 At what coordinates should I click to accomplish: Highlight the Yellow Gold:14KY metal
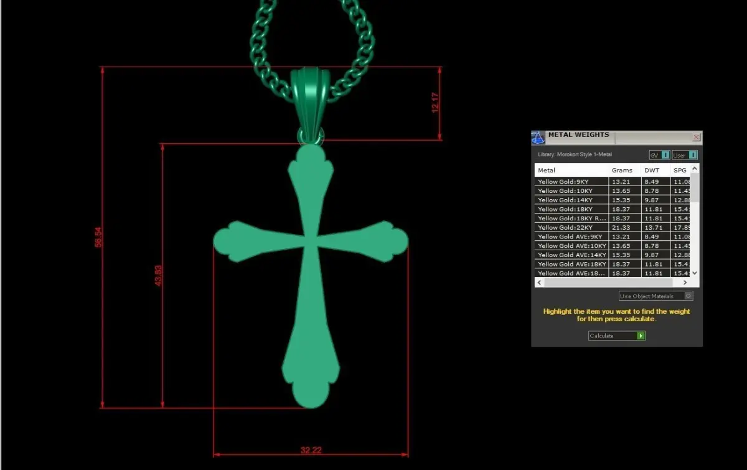coord(613,200)
